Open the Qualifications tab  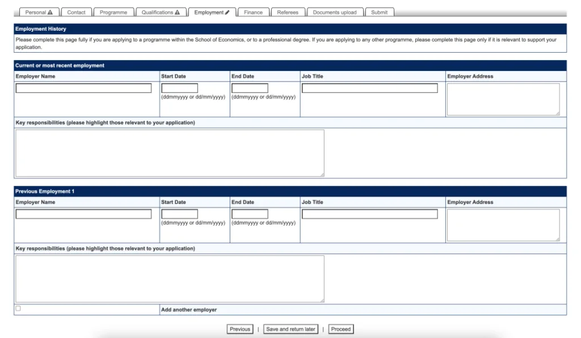(x=161, y=12)
